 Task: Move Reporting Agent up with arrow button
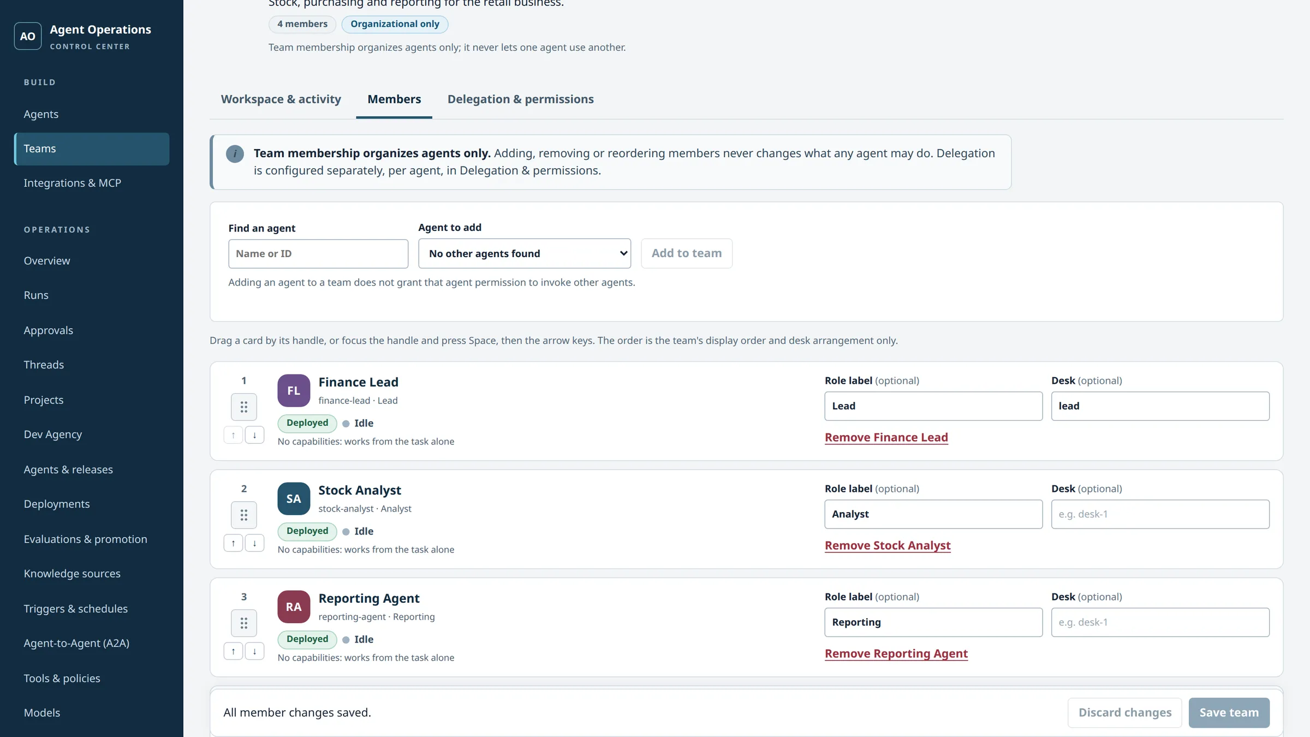pyautogui.click(x=233, y=651)
